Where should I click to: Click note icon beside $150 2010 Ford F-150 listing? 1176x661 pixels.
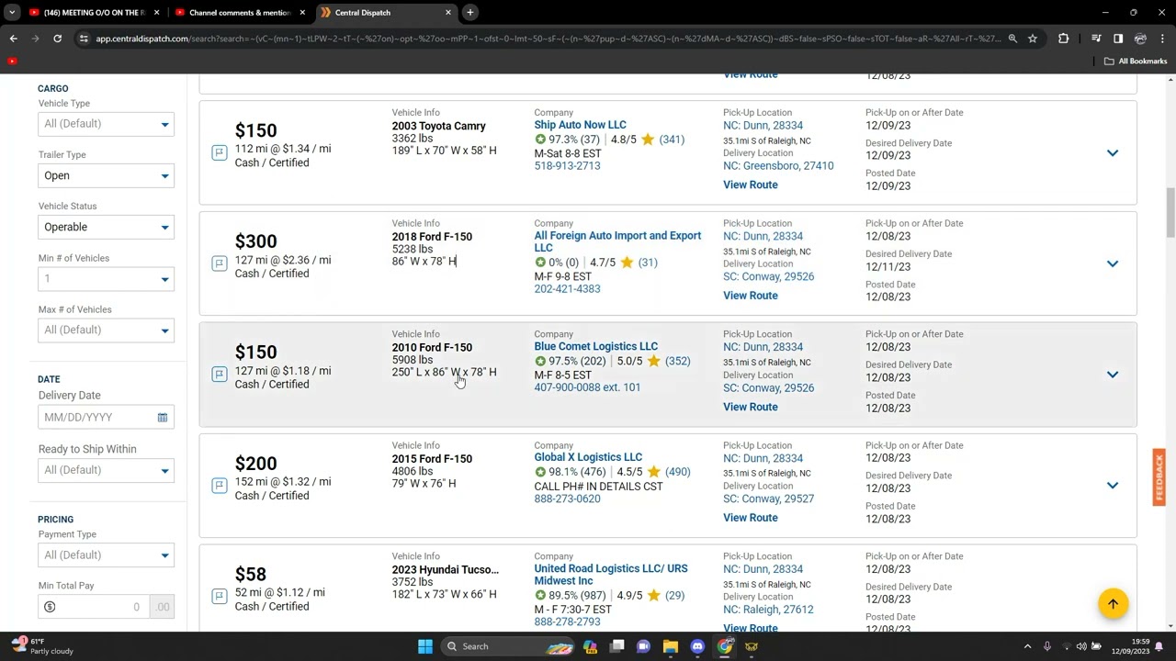(x=220, y=374)
